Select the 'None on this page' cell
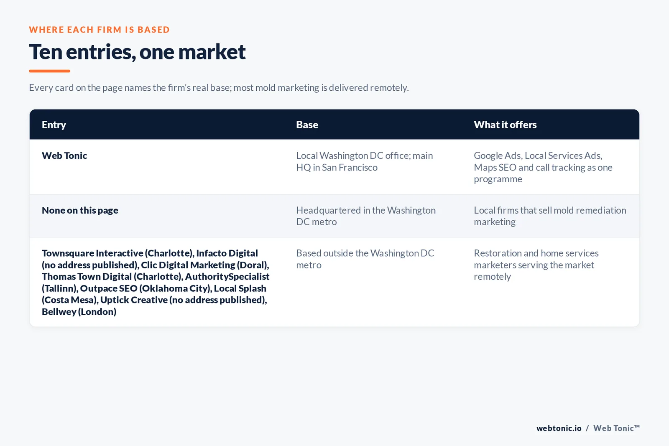The image size is (669, 446). (80, 210)
